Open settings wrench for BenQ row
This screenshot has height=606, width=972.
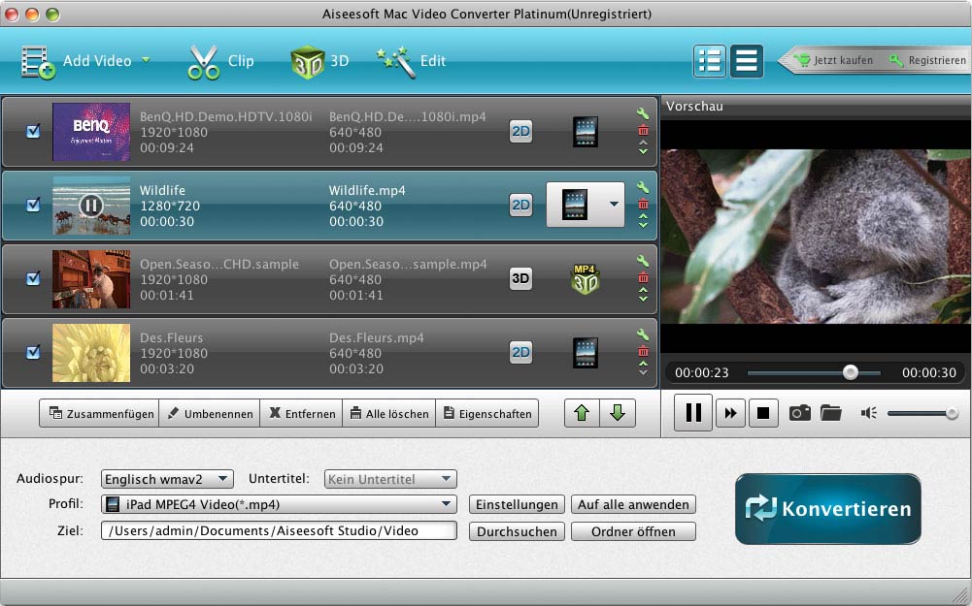[643, 113]
